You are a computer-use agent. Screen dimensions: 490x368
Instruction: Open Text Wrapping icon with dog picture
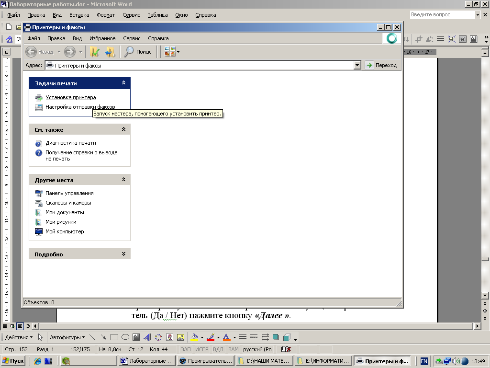point(463,39)
